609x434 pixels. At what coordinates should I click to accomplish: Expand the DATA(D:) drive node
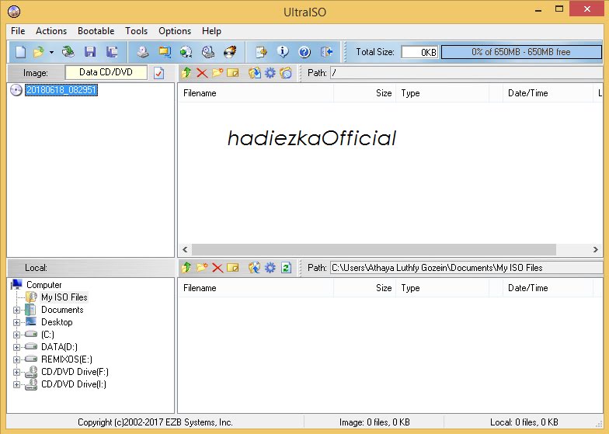click(x=16, y=348)
